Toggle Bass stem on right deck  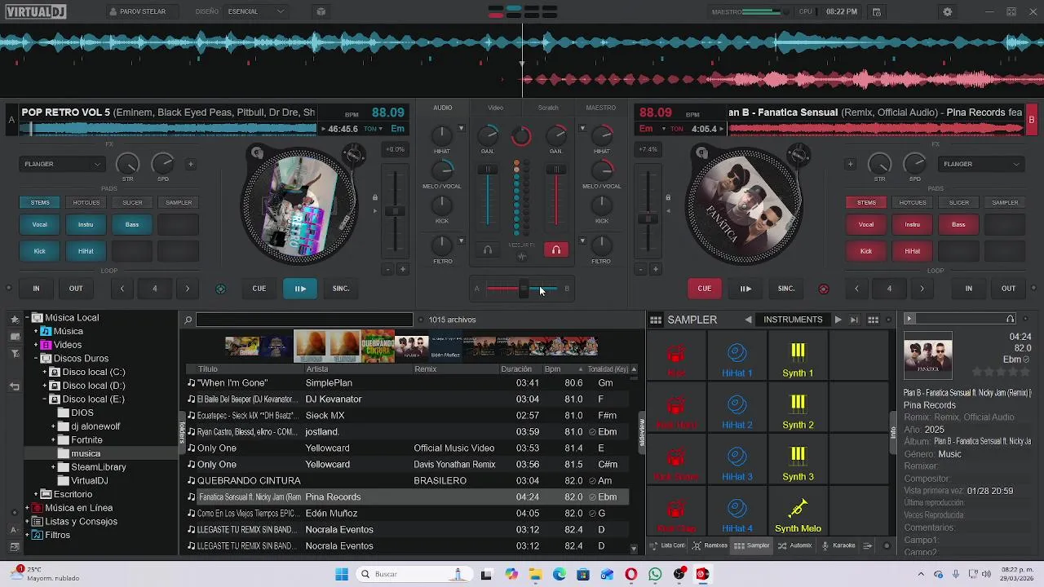pyautogui.click(x=958, y=224)
